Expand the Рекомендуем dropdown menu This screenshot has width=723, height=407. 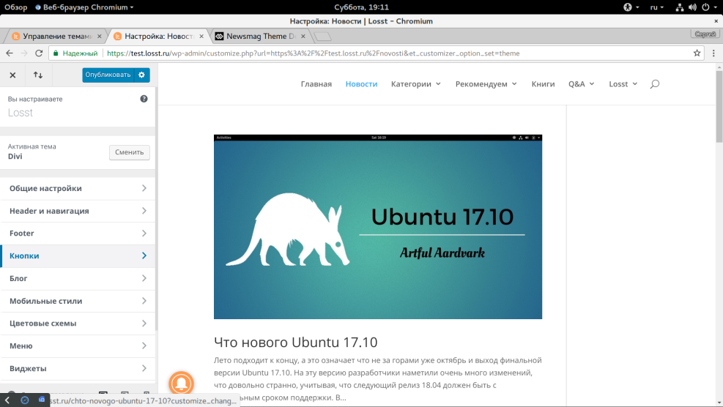(x=486, y=84)
